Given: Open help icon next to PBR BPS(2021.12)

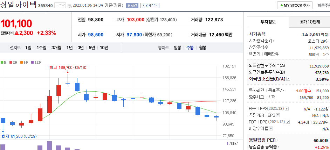Looking at the screenshot, I should tap(288, 122).
